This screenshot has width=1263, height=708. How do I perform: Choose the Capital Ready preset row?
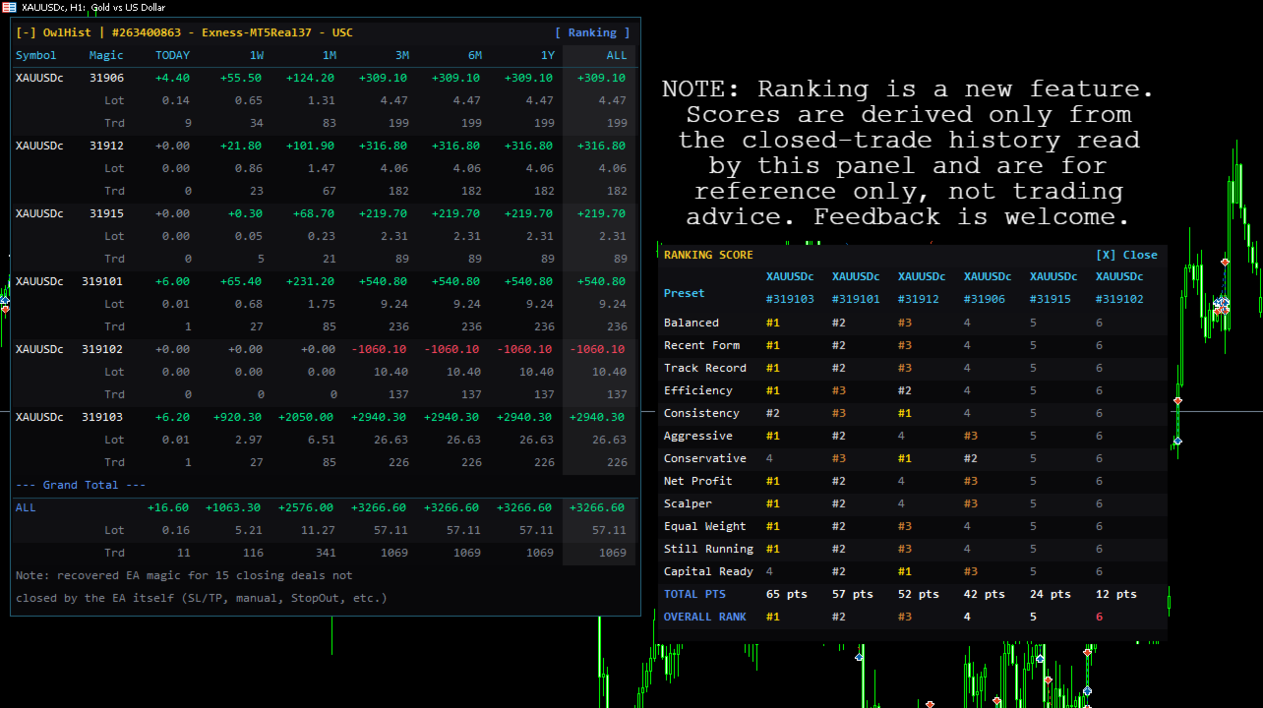pyautogui.click(x=913, y=571)
